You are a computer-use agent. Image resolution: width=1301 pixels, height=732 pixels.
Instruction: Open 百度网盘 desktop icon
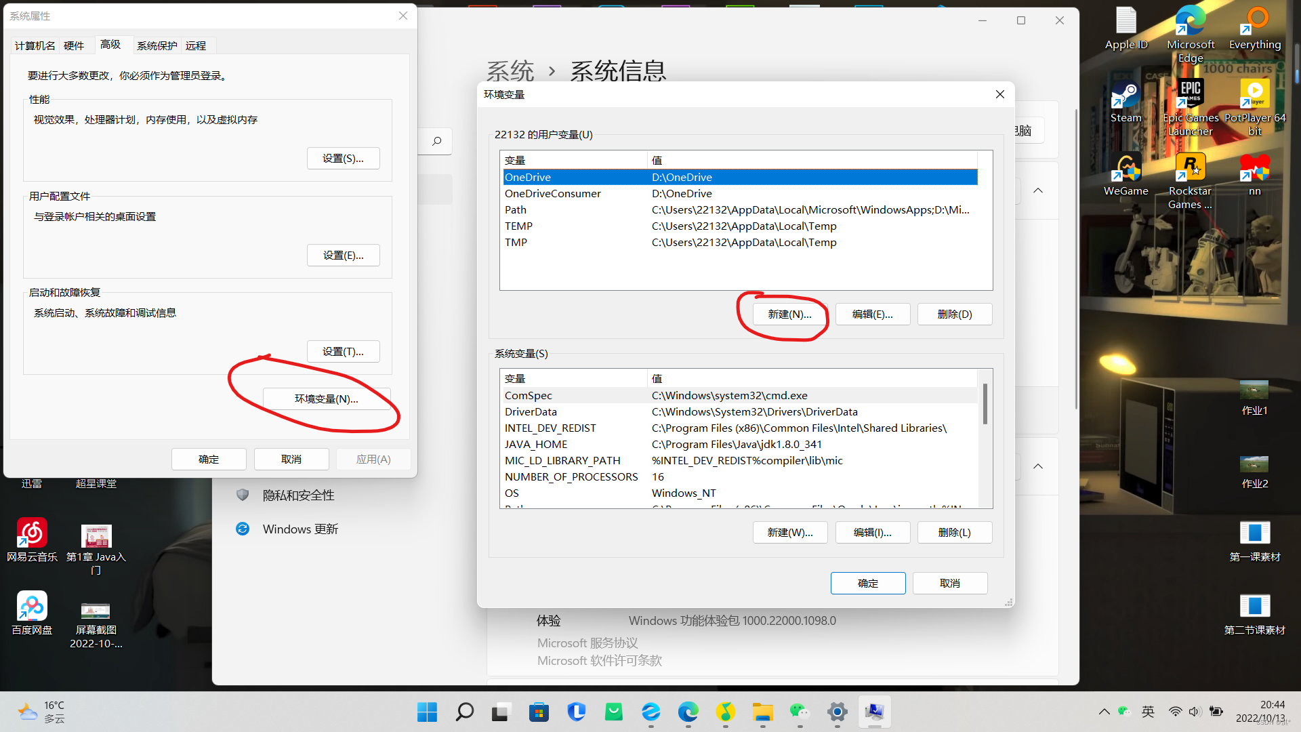[32, 607]
